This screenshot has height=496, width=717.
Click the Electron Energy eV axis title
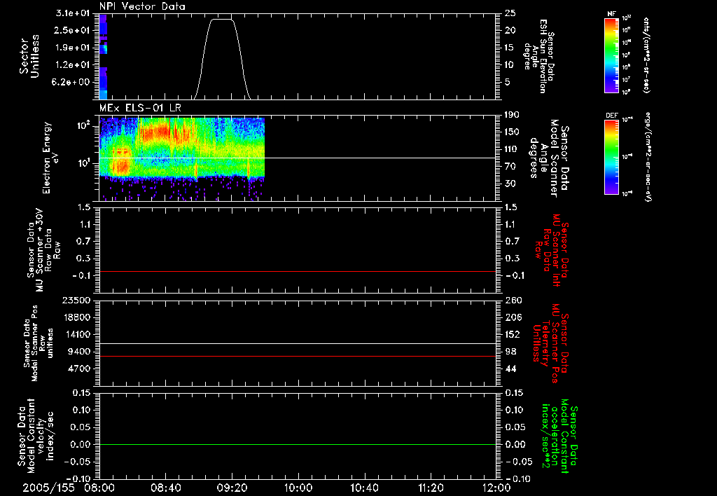click(50, 158)
